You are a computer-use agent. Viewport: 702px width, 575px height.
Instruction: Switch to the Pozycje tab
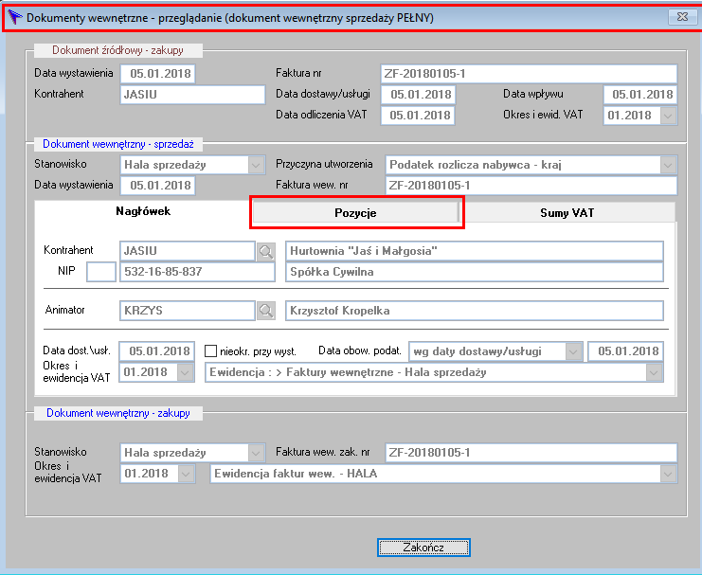point(355,213)
